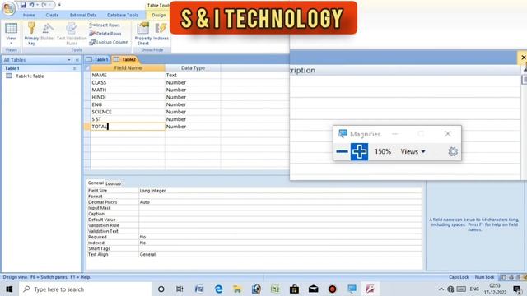527x296 pixels.
Task: Click the Required property No value
Action: [x=280, y=237]
